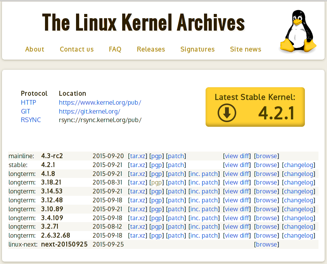Screen dimensions: 327x264
Task: Click the rsync://rsync.kernel.org/pub/ text
Action: (100, 120)
